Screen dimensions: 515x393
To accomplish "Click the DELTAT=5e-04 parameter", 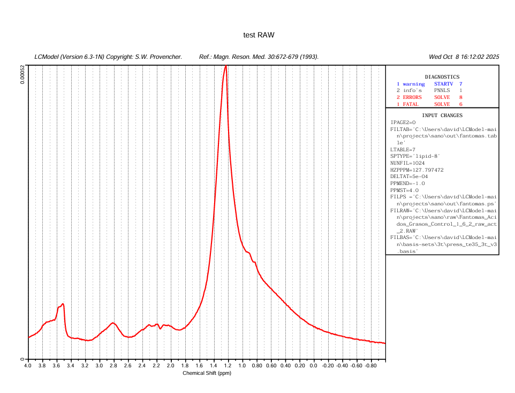I will (x=409, y=176).
